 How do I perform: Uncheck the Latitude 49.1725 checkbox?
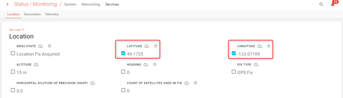coord(123,53)
